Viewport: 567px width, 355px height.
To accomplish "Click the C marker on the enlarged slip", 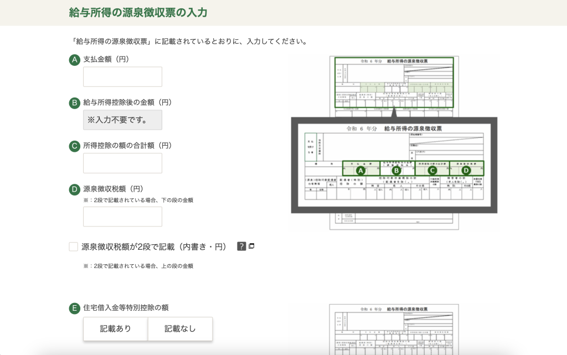I will [x=432, y=171].
